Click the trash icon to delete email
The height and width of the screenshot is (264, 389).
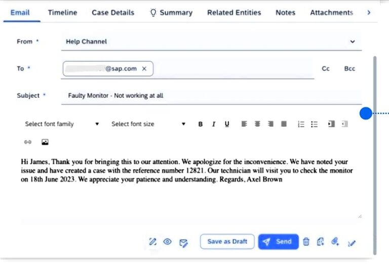point(306,242)
